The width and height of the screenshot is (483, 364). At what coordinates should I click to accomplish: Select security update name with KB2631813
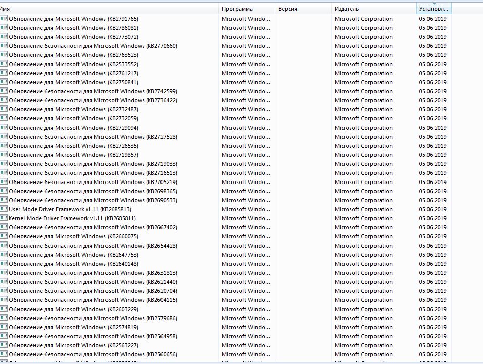93,273
